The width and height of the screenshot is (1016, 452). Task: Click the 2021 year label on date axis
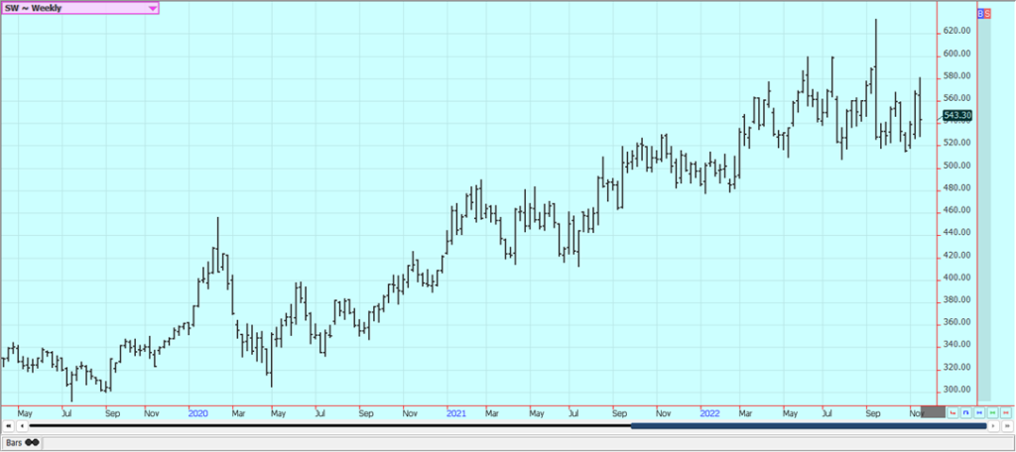[457, 412]
